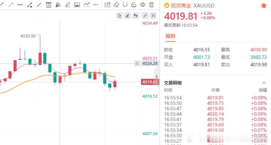The width and height of the screenshot is (271, 145).
Task: Select the Gann fan lines tool
Action: [x=58, y=5]
